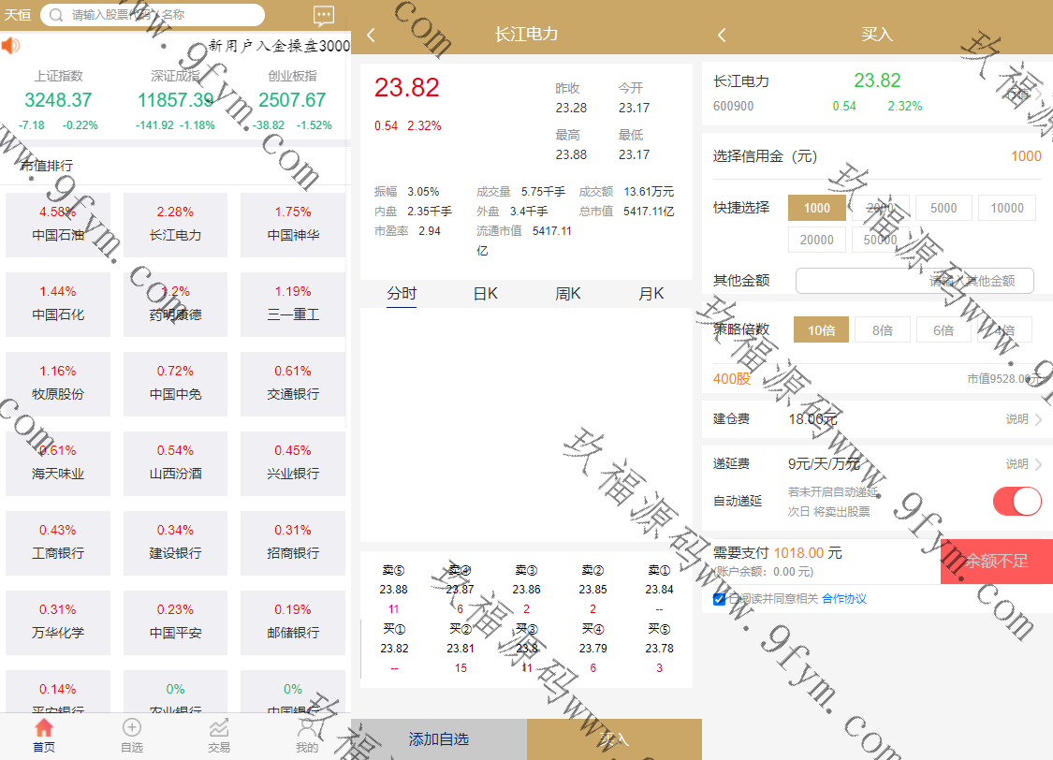Expand the 递延费 说明 chevron

click(x=1037, y=464)
